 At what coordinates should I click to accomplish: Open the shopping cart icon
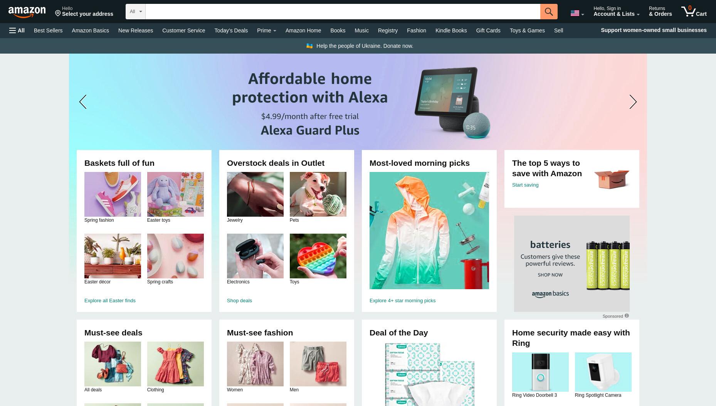point(694,11)
